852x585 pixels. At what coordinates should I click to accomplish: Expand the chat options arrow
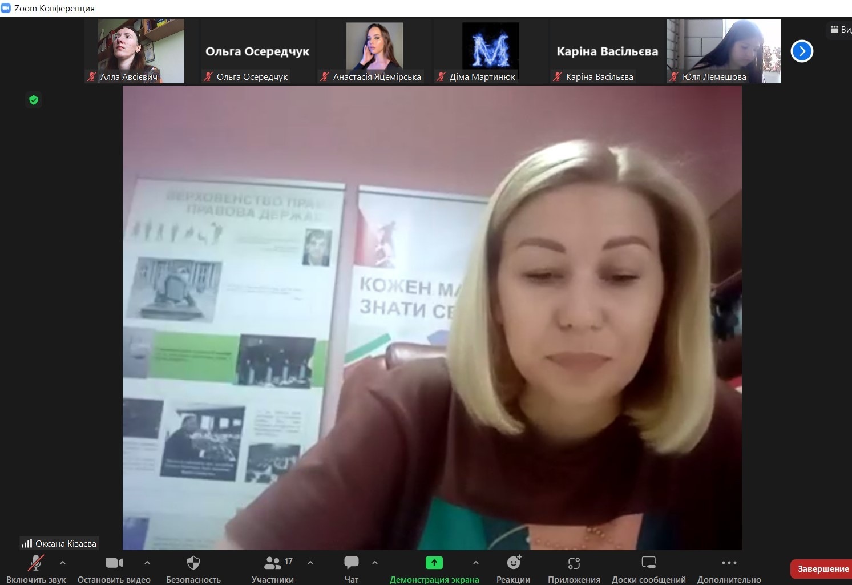pyautogui.click(x=375, y=563)
